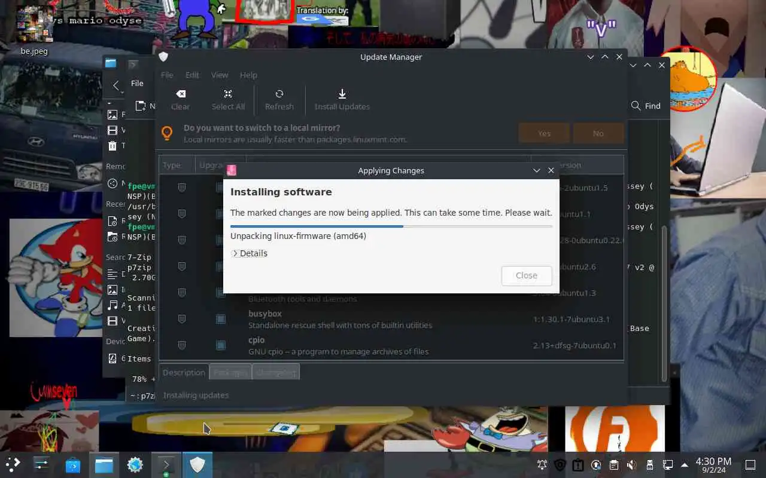Open the File menu in Update Manager
This screenshot has width=766, height=478.
tap(167, 75)
